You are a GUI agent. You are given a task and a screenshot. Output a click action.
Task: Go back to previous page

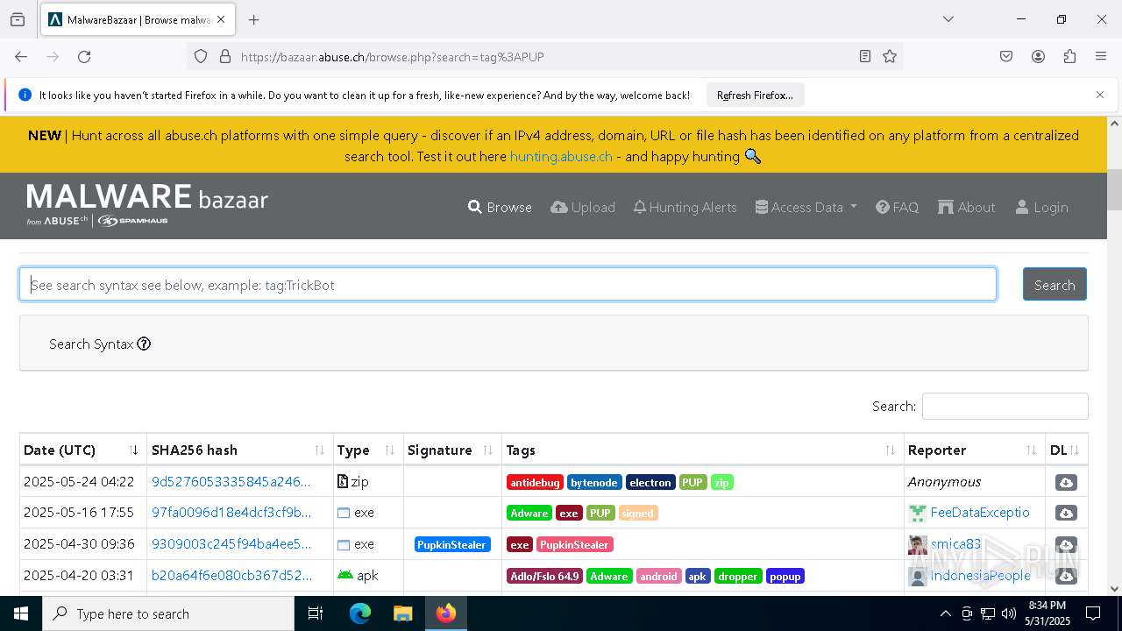point(21,56)
